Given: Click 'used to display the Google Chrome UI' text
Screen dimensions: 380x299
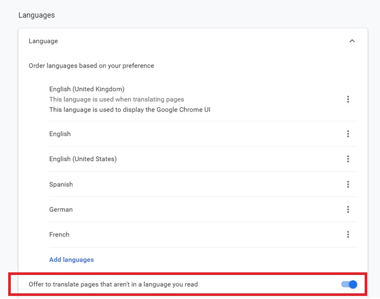Looking at the screenshot, I should pos(130,110).
